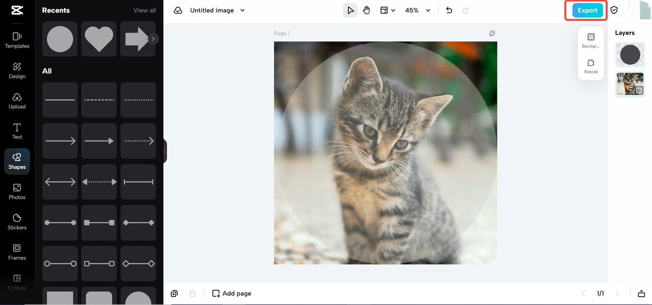Add the circle shape in All list
The image size is (652, 305).
(138, 296)
